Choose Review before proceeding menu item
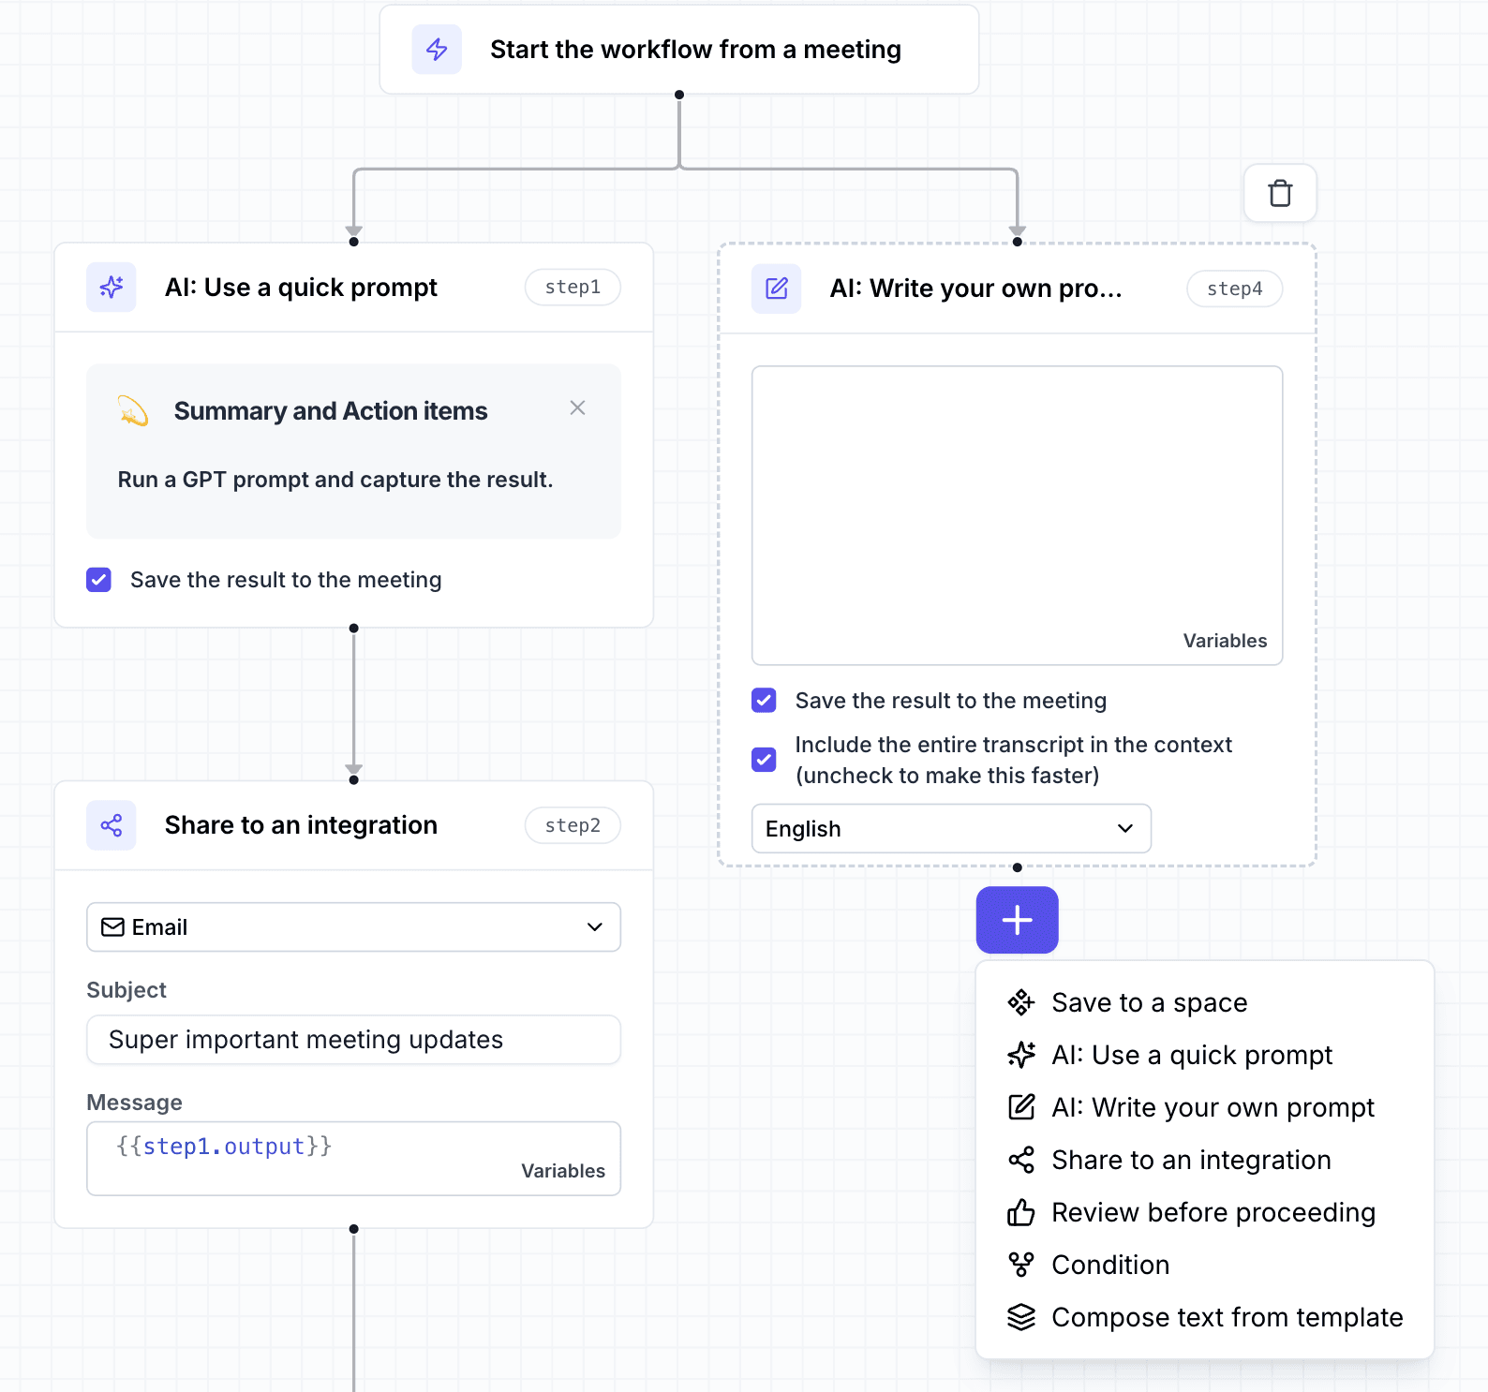The width and height of the screenshot is (1488, 1392). pyautogui.click(x=1205, y=1212)
